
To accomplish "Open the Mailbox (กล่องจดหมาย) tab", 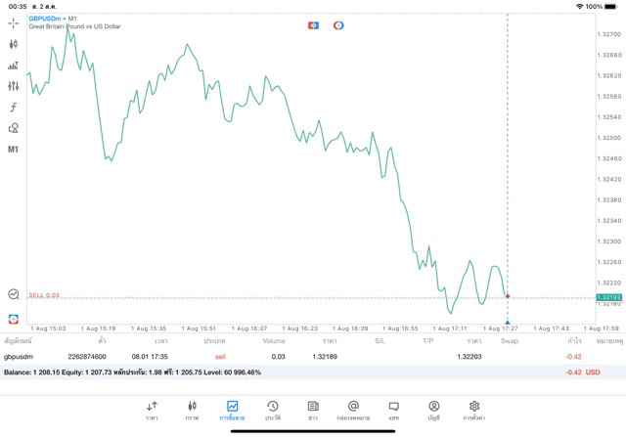I will click(x=353, y=410).
